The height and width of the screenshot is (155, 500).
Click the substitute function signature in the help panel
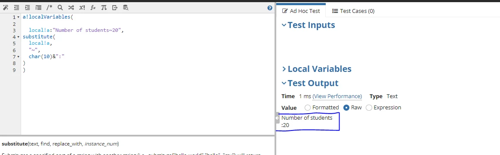(x=60, y=144)
